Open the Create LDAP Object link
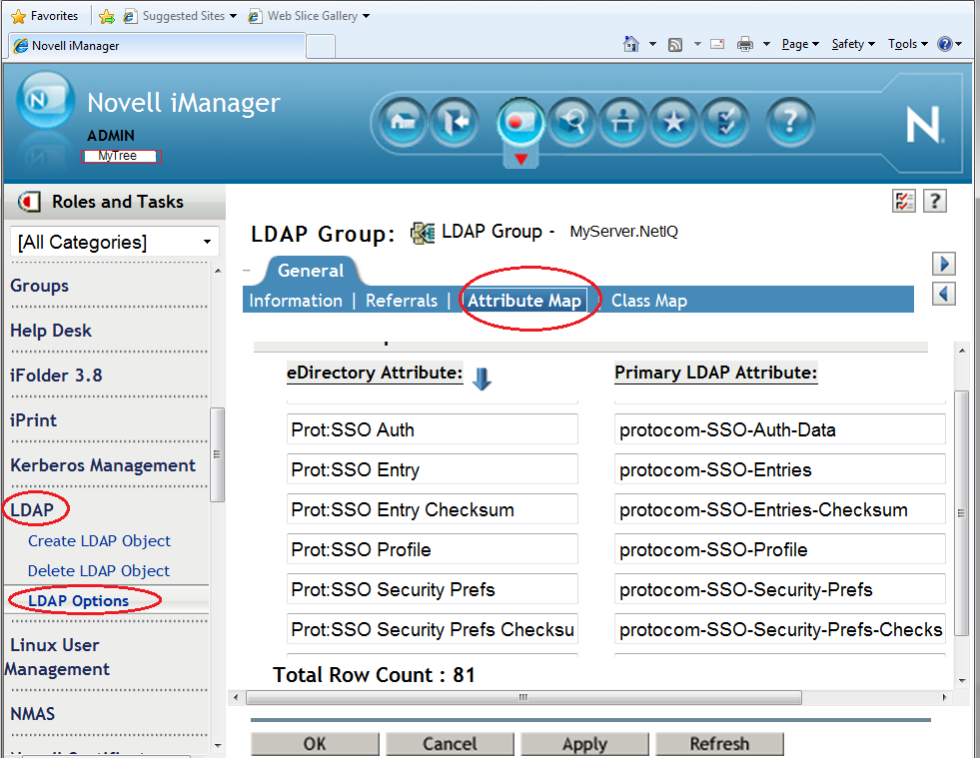Image resolution: width=980 pixels, height=758 pixels. tap(99, 540)
